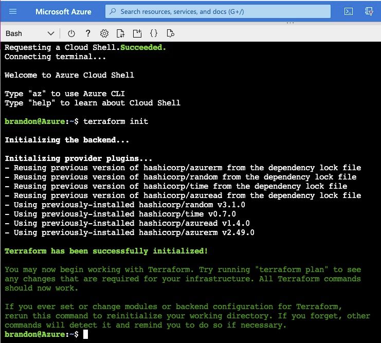This screenshot has height=343, width=381.
Task: Click the 'Reusing previous version of hashicorp/random' line
Action: coord(180,177)
